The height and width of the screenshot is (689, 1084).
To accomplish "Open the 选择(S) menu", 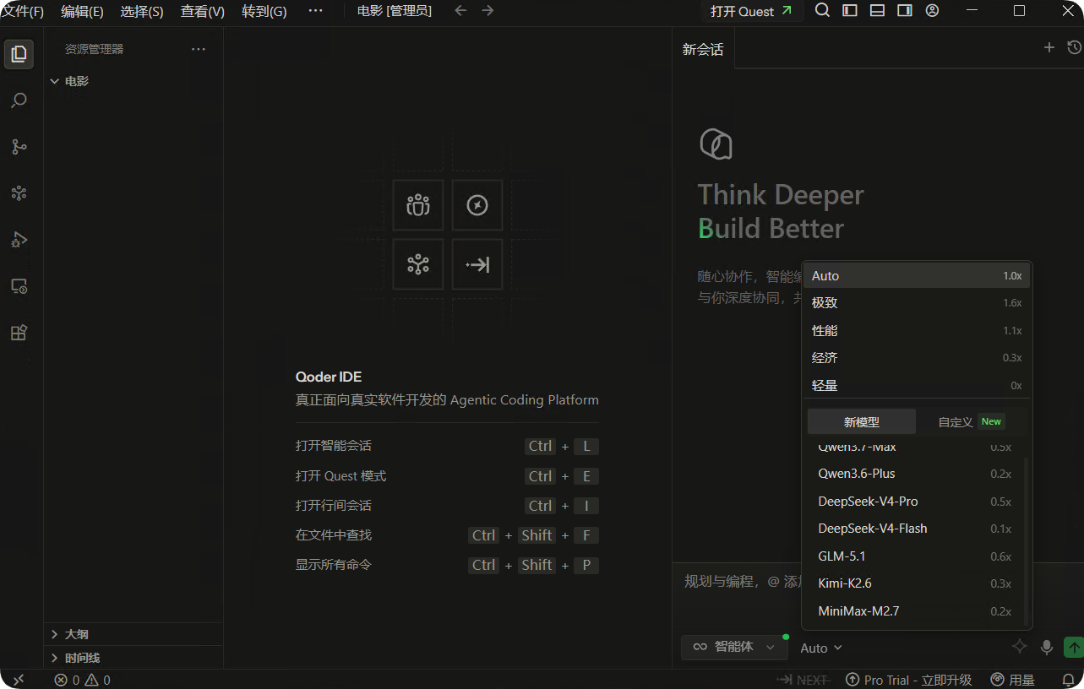I will point(142,11).
